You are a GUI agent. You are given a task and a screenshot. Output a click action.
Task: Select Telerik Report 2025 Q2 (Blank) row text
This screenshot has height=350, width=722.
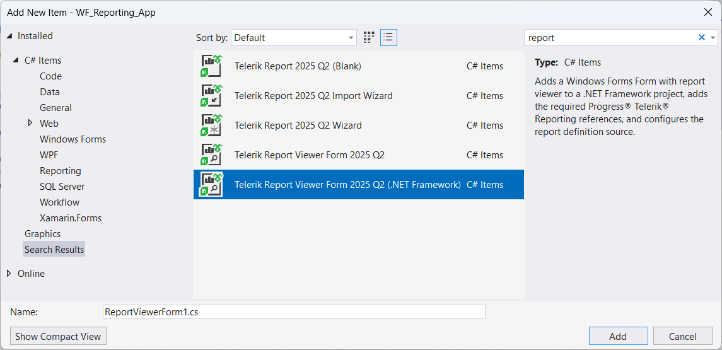(x=298, y=66)
